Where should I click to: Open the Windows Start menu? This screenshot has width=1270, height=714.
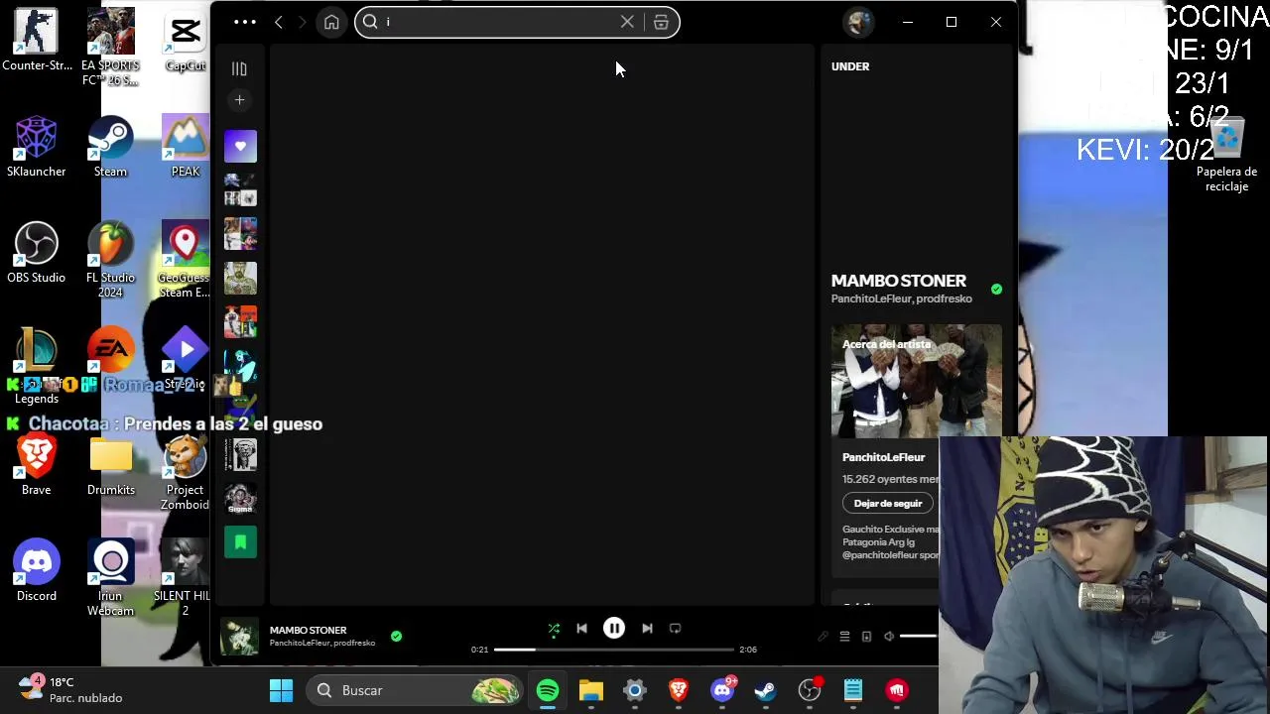tap(281, 690)
